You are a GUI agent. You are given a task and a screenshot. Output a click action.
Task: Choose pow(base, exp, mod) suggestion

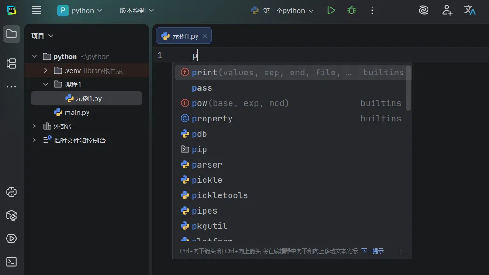291,103
